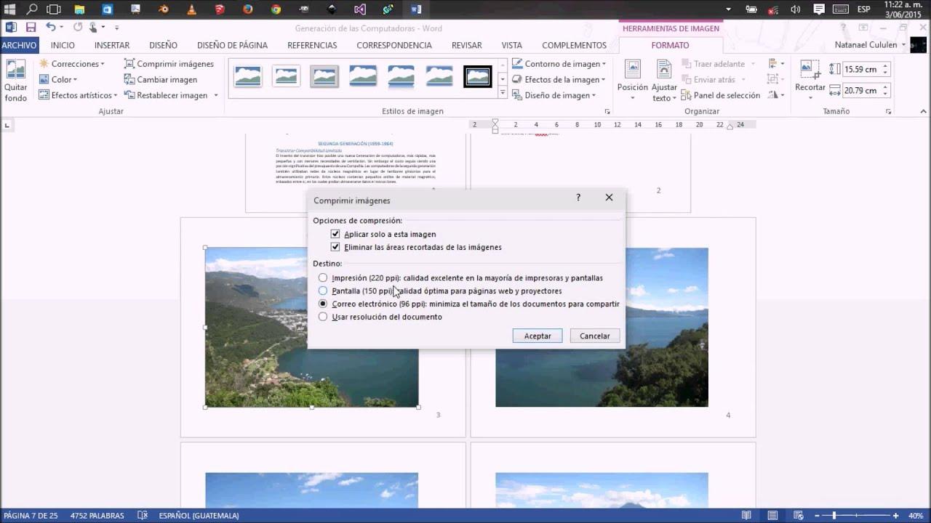Uncheck Eliminar las áreas recortadas de las imágenes
The image size is (931, 523).
[335, 247]
